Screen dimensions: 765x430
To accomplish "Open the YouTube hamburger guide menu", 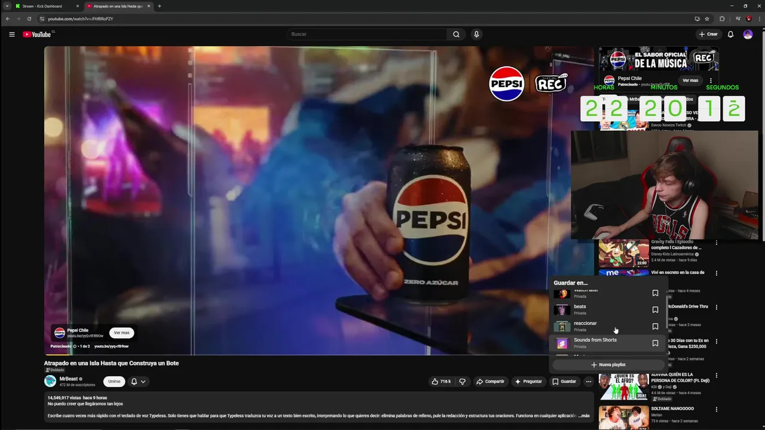I will point(12,34).
